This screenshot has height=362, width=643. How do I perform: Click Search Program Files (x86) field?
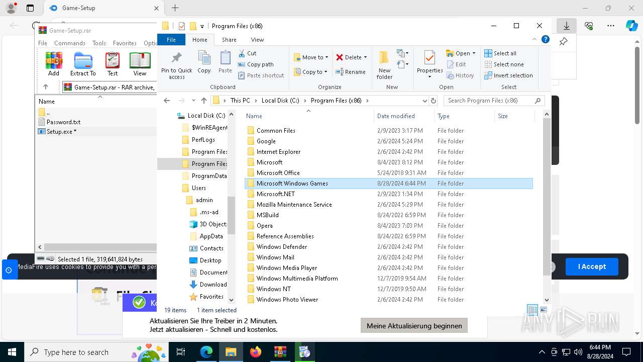click(x=494, y=101)
